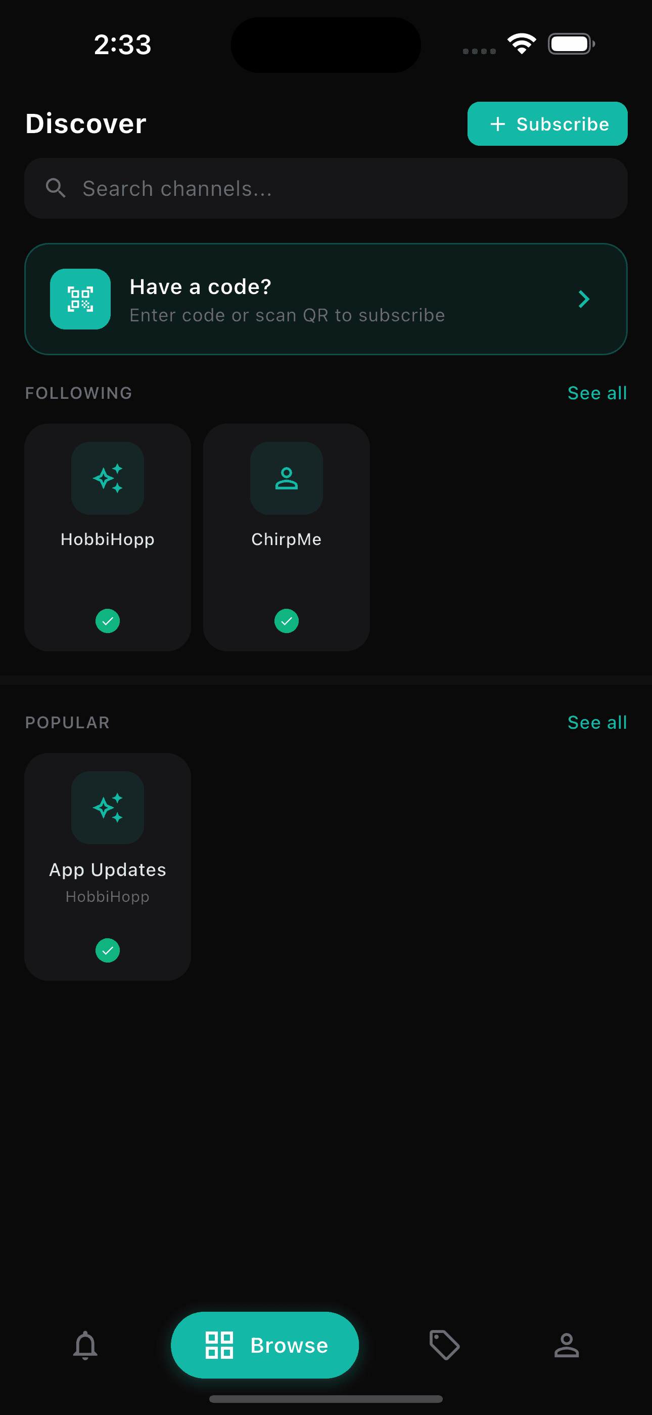Tap the ChirpMe person avatar icon
Screen dimensions: 652x1415
[x=286, y=478]
